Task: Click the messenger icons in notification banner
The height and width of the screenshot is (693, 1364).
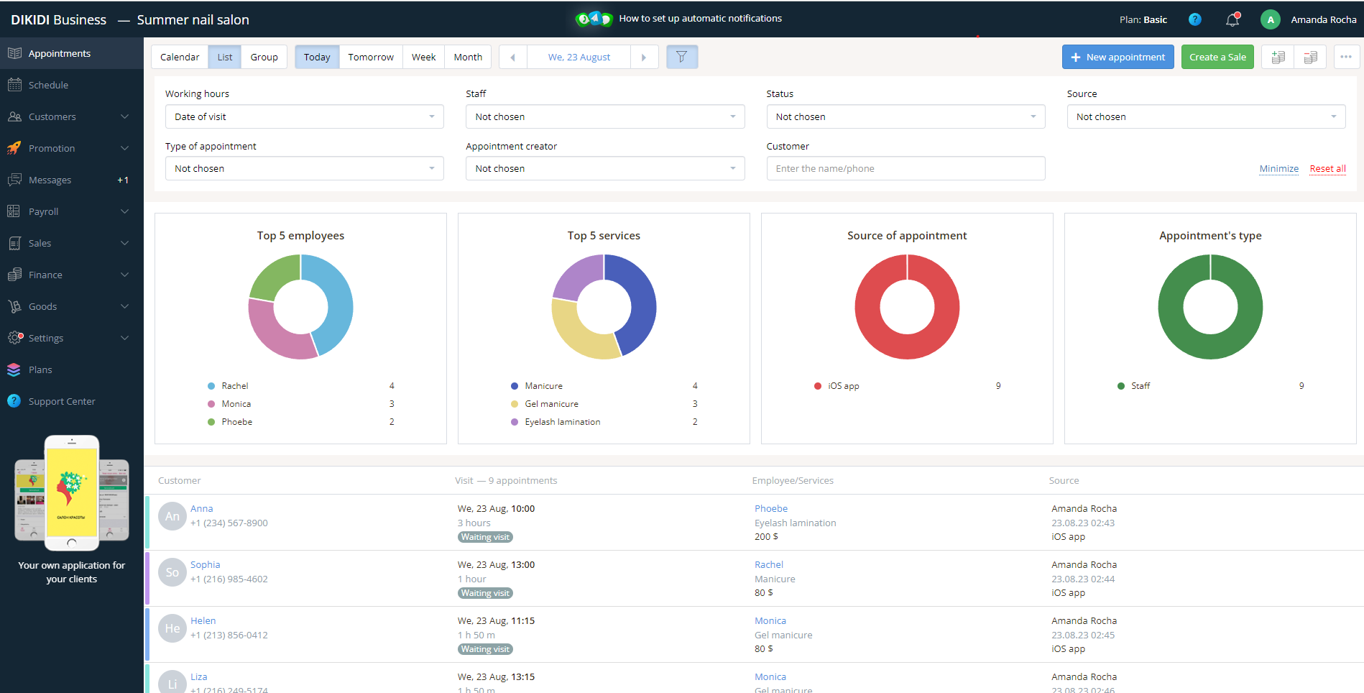Action: [x=594, y=19]
